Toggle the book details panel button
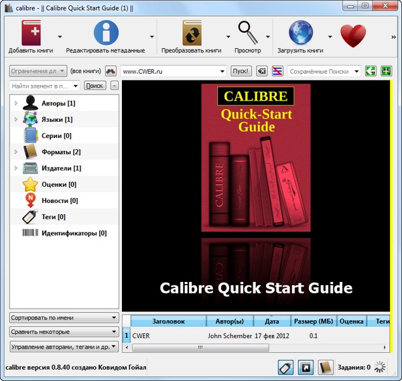Image resolution: width=402 pixels, height=381 pixels. click(326, 368)
